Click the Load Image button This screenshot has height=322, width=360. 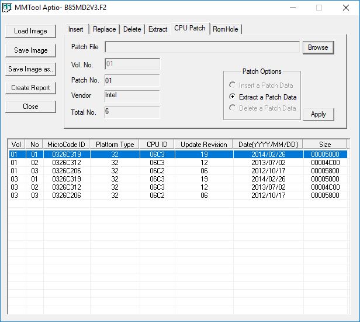coord(30,31)
